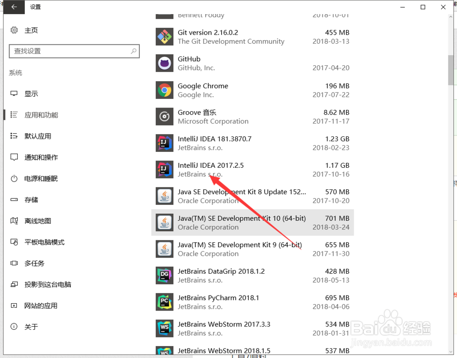The width and height of the screenshot is (457, 358).
Task: Click the 695 MB size value
Action: click(x=337, y=298)
